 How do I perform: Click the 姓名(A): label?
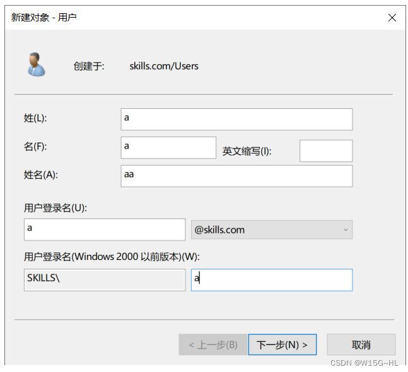[x=41, y=175]
